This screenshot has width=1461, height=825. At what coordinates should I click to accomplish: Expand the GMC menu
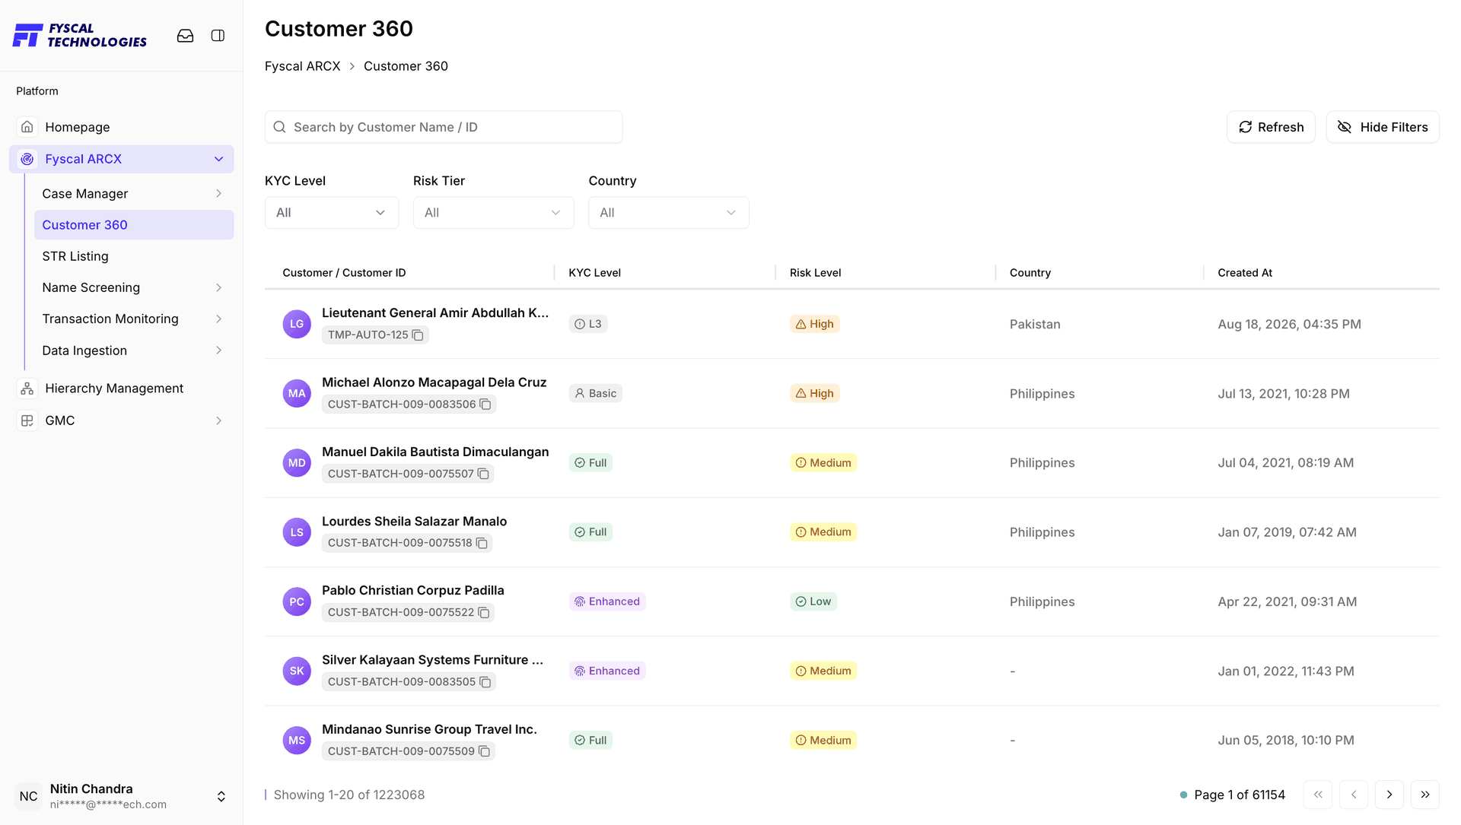click(219, 420)
